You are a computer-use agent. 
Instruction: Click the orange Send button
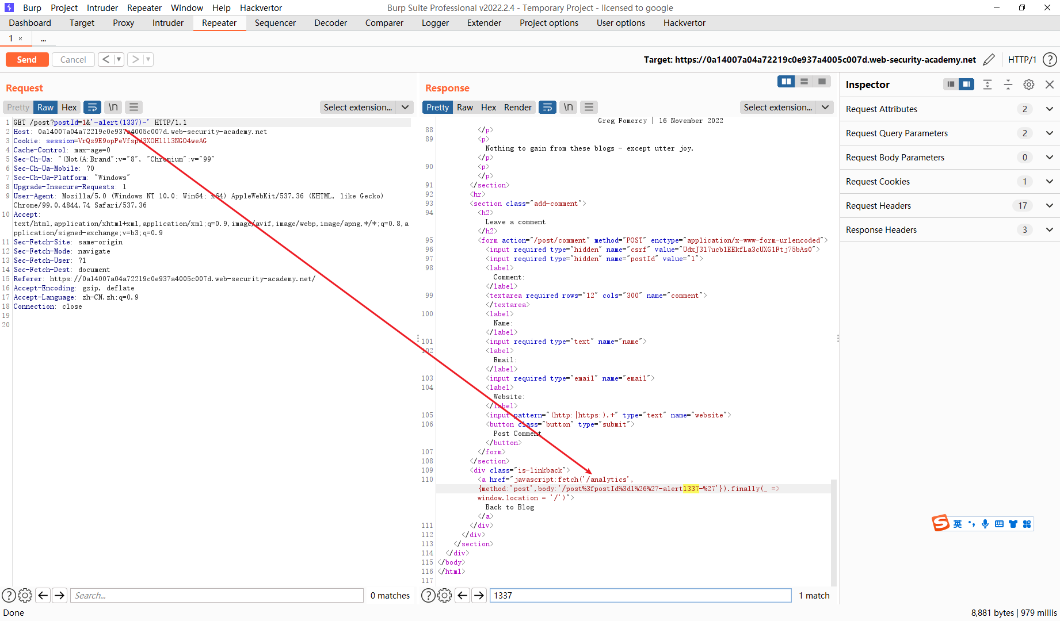tap(27, 60)
